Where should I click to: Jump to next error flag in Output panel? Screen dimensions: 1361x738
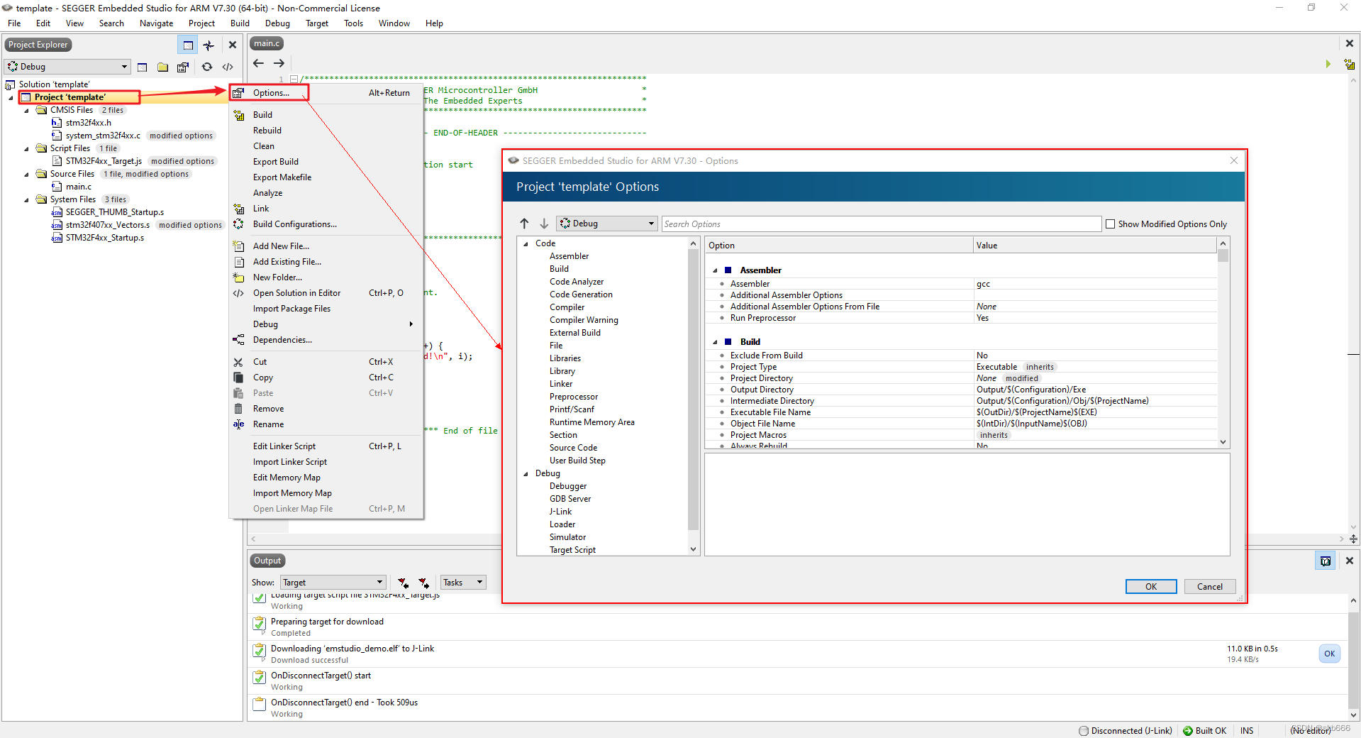click(x=424, y=583)
